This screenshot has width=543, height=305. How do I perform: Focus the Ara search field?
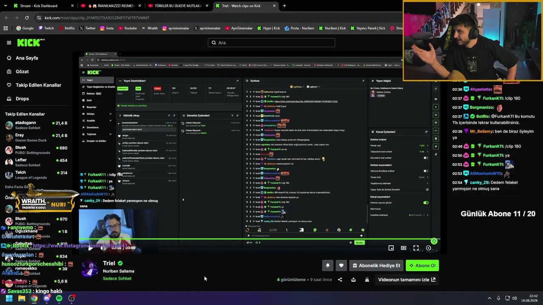[271, 42]
